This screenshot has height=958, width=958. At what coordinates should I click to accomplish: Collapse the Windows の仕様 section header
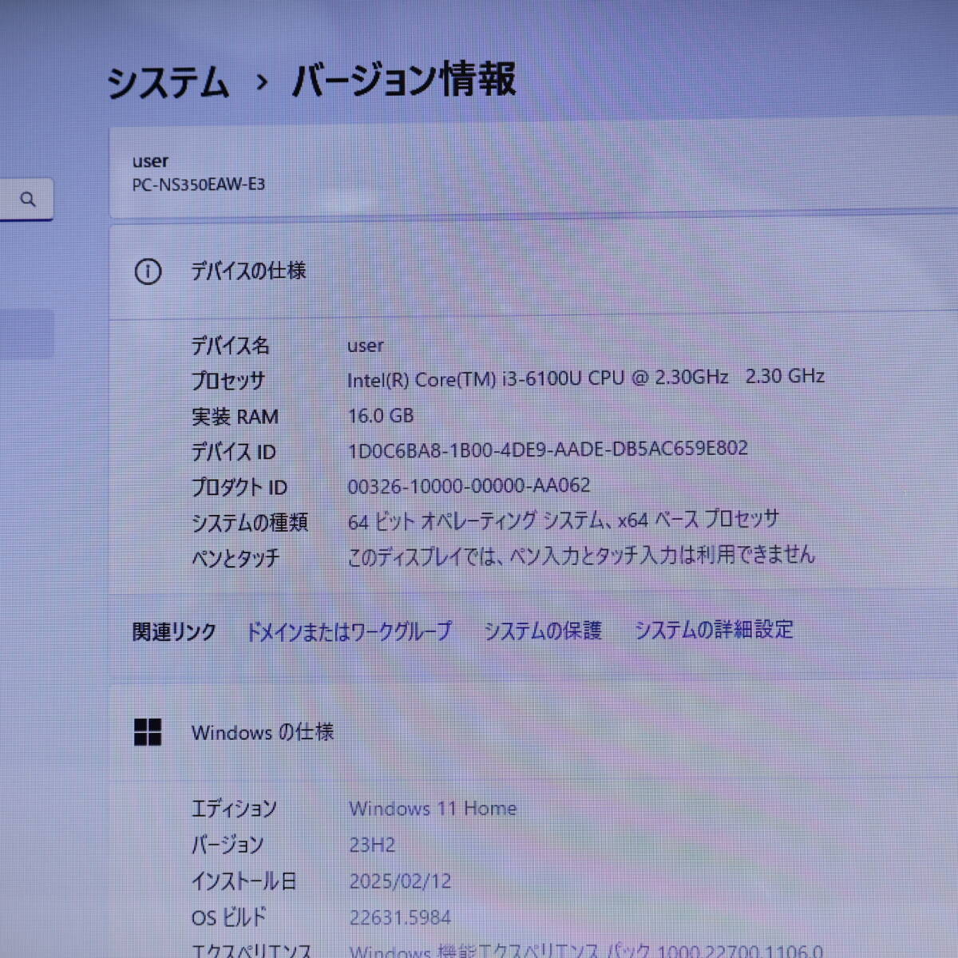(533, 732)
